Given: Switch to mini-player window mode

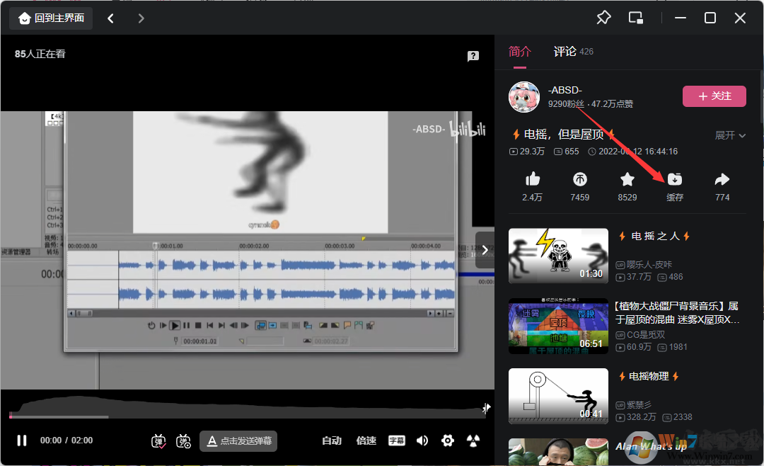Looking at the screenshot, I should (636, 18).
